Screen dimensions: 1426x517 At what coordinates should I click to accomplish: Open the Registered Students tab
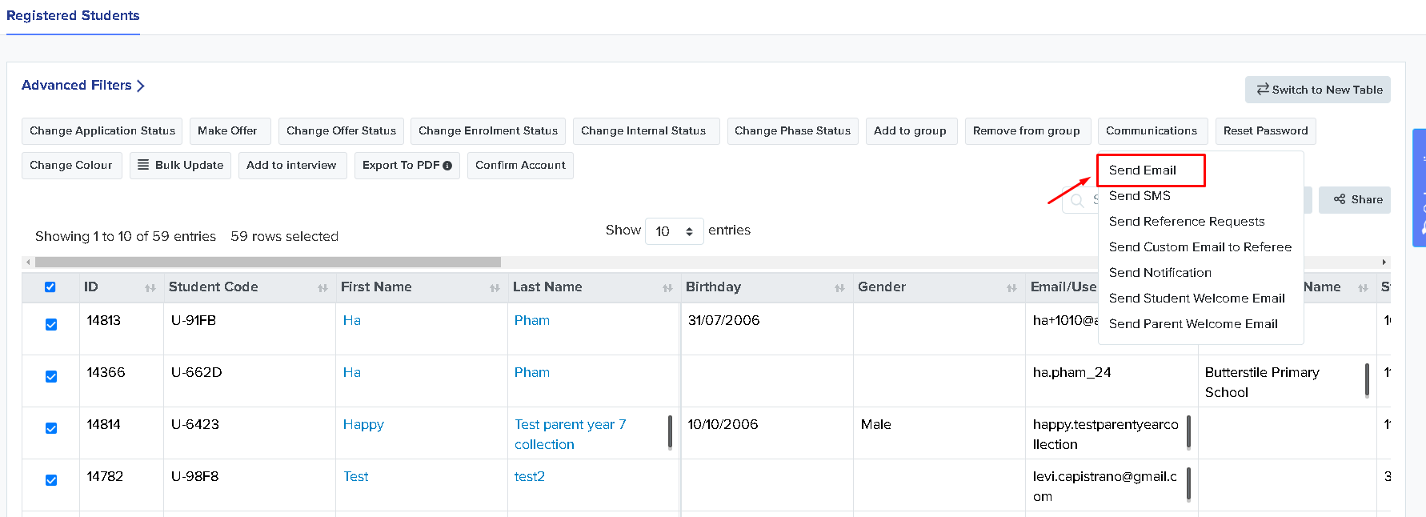click(73, 16)
